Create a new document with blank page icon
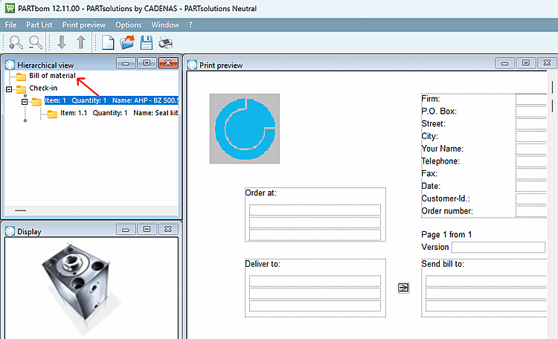Viewport: 558px width, 339px height. point(108,42)
